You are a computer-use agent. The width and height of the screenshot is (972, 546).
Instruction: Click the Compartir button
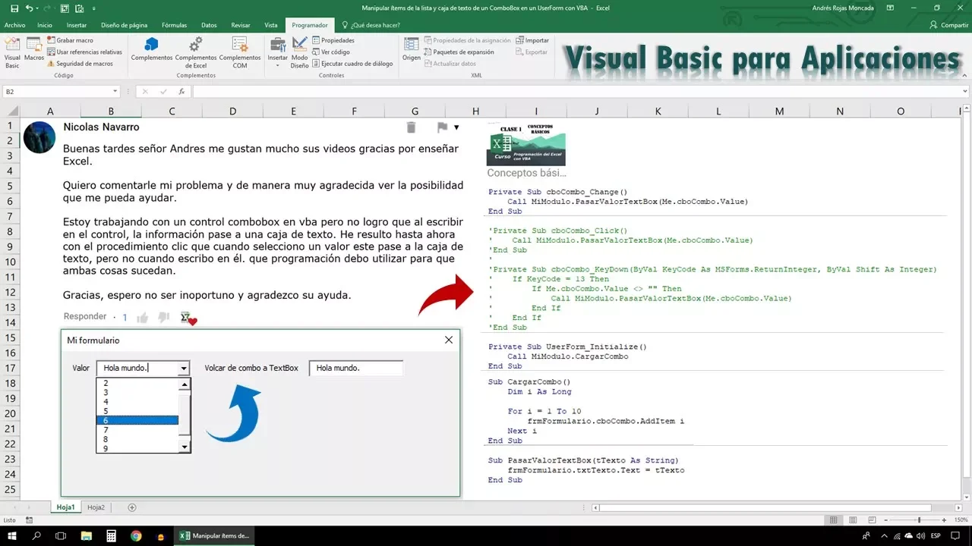[x=949, y=25]
